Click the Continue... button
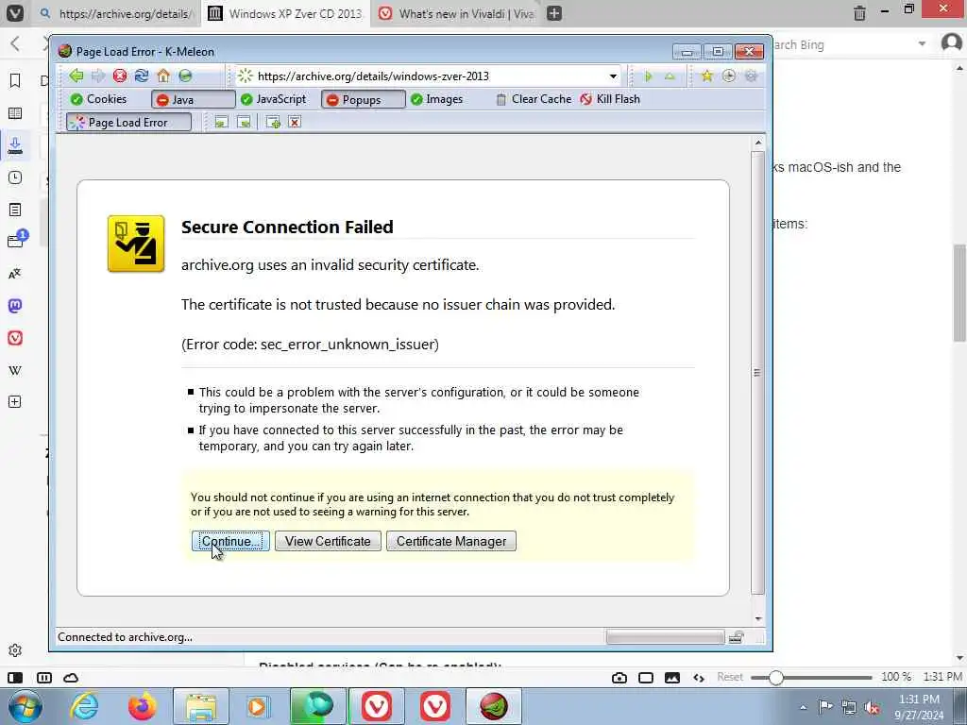This screenshot has width=967, height=725. 230,541
